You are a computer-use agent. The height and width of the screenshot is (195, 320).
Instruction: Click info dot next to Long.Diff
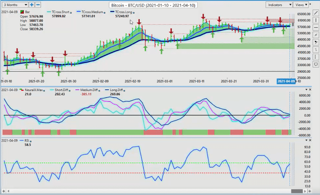124,91
